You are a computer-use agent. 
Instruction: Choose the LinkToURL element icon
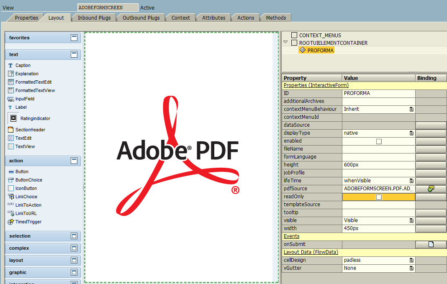[11, 213]
